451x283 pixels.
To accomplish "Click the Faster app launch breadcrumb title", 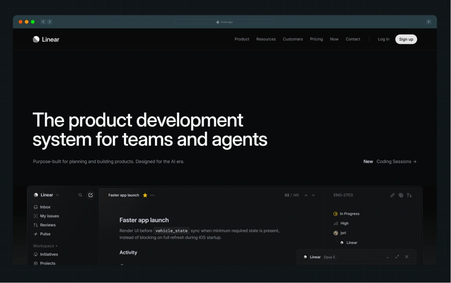I will point(123,195).
